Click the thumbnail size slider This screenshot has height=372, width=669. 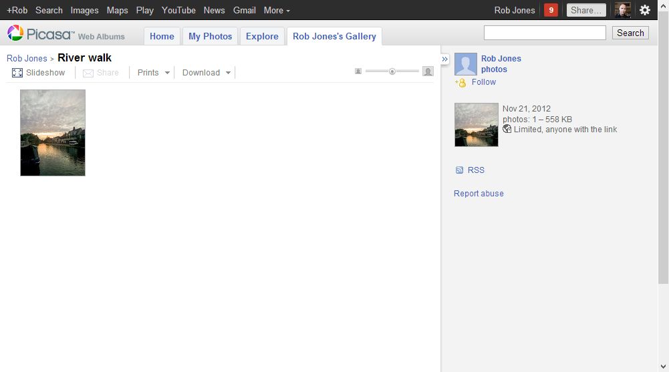coord(392,71)
